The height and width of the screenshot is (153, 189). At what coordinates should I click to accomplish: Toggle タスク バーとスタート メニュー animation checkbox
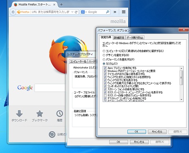coord(105,92)
